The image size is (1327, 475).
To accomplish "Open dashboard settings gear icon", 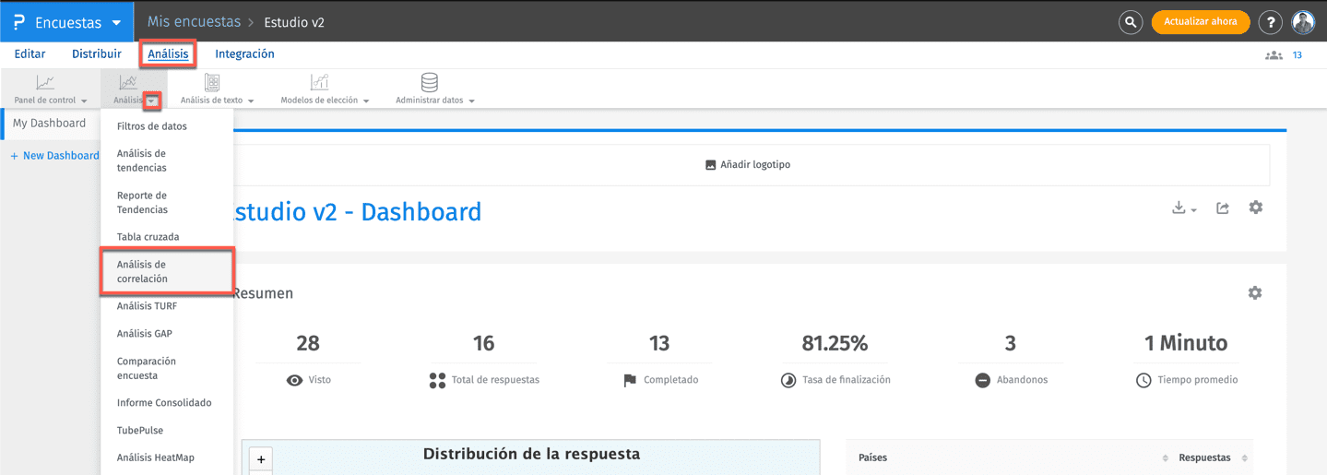I will point(1255,208).
